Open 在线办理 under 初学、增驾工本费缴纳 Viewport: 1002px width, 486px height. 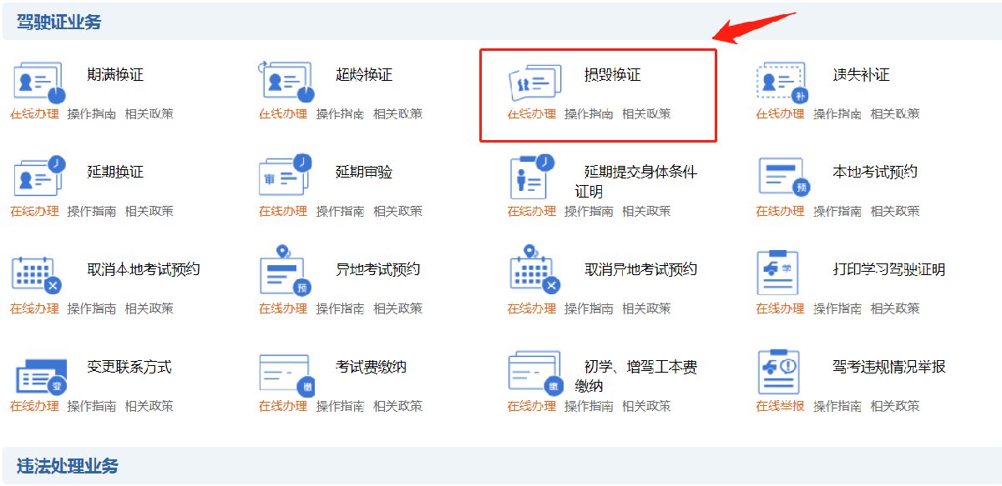pos(532,407)
